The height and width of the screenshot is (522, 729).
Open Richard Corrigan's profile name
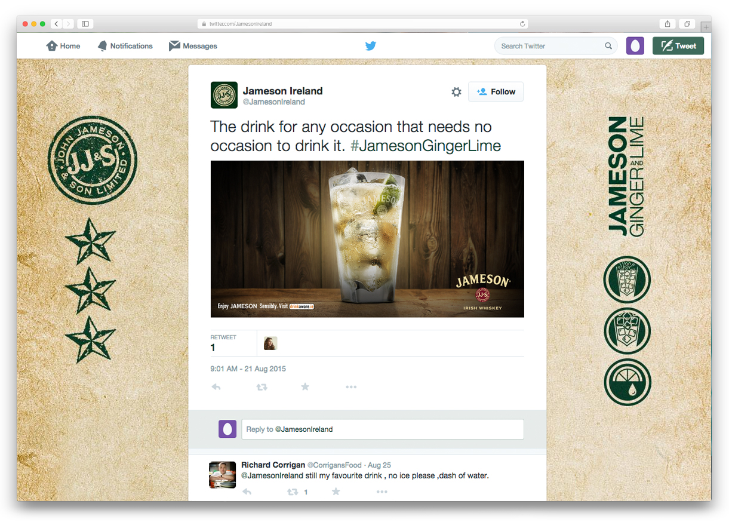pyautogui.click(x=273, y=465)
